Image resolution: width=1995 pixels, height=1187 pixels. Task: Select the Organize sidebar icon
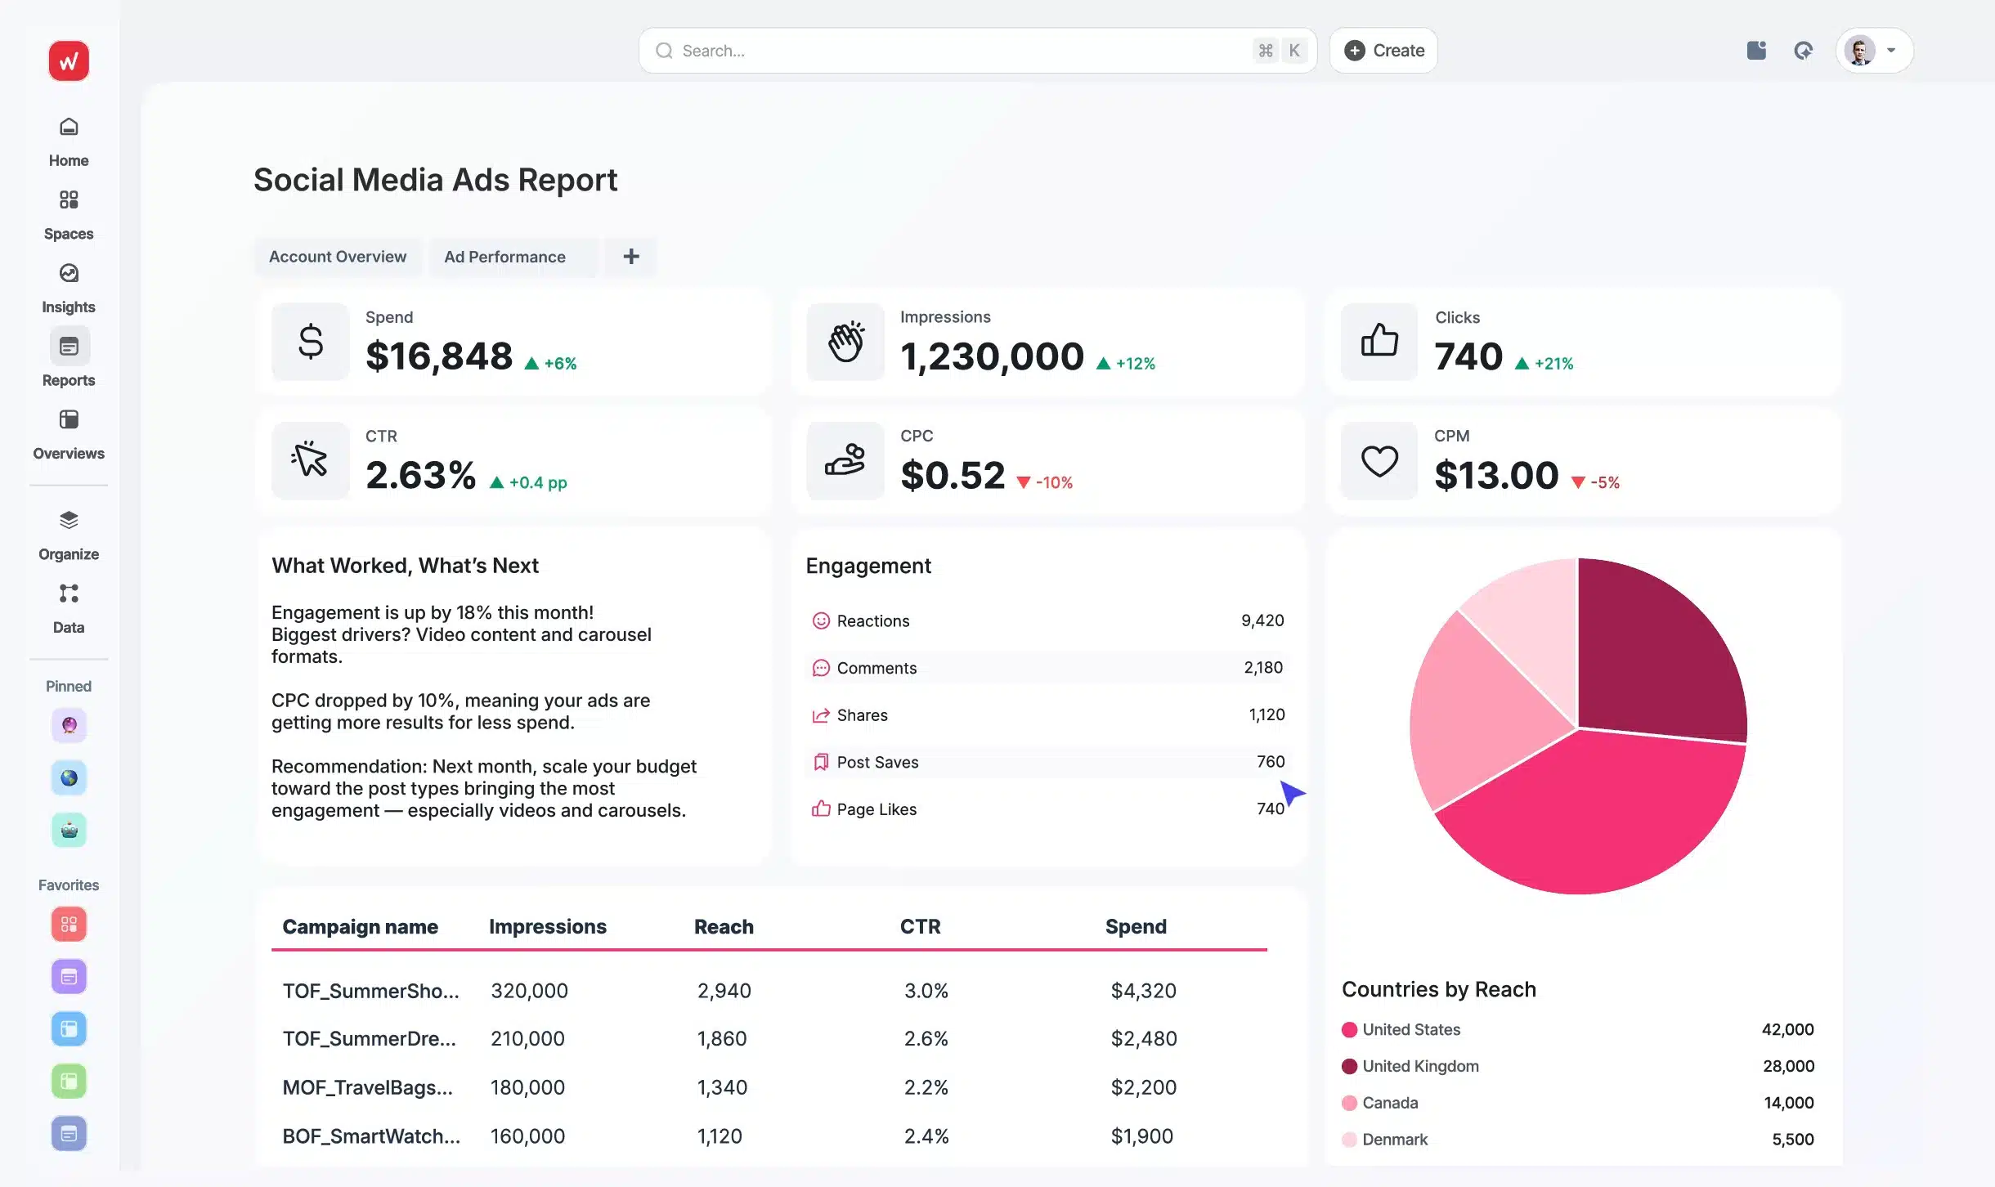coord(68,521)
